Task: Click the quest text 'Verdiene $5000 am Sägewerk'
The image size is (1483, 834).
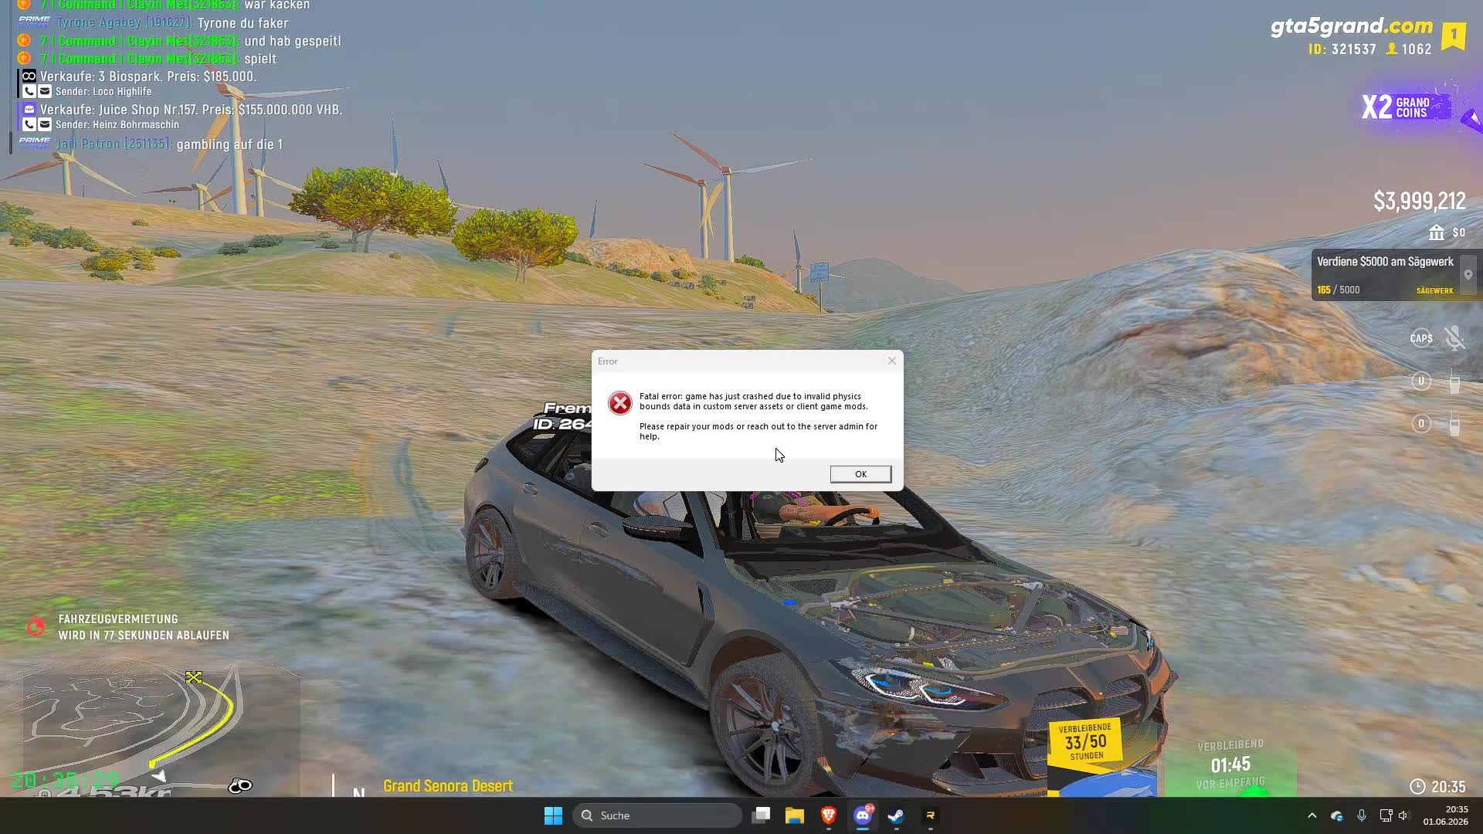Action: [x=1385, y=262]
